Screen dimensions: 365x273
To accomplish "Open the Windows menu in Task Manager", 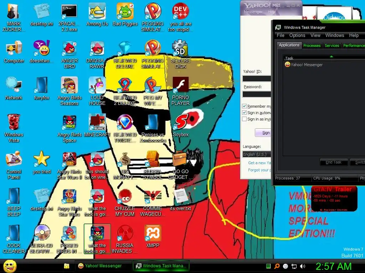I will 335,35.
